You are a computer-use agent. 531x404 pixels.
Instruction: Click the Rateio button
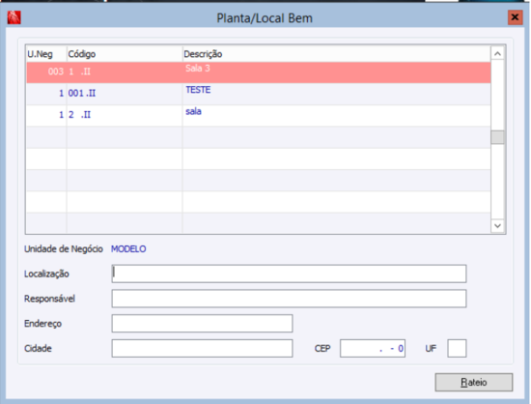click(x=474, y=383)
